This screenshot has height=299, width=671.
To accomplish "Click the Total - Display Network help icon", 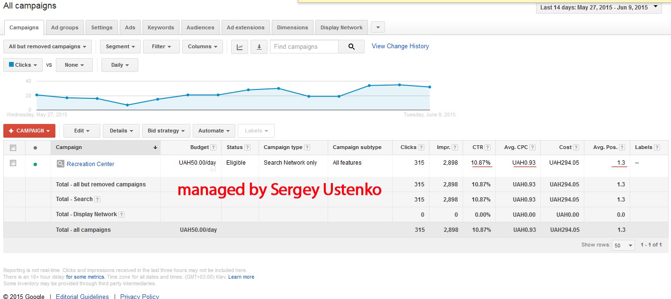I will point(121,215).
